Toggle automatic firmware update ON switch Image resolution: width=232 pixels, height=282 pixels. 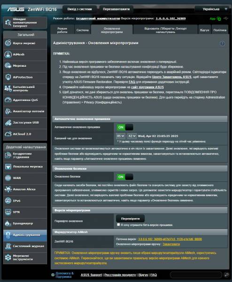(x=125, y=127)
